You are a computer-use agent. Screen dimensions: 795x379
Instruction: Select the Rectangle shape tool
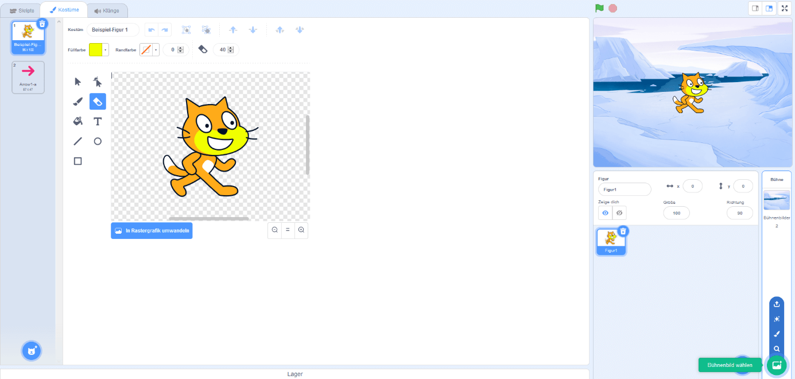[x=77, y=161]
